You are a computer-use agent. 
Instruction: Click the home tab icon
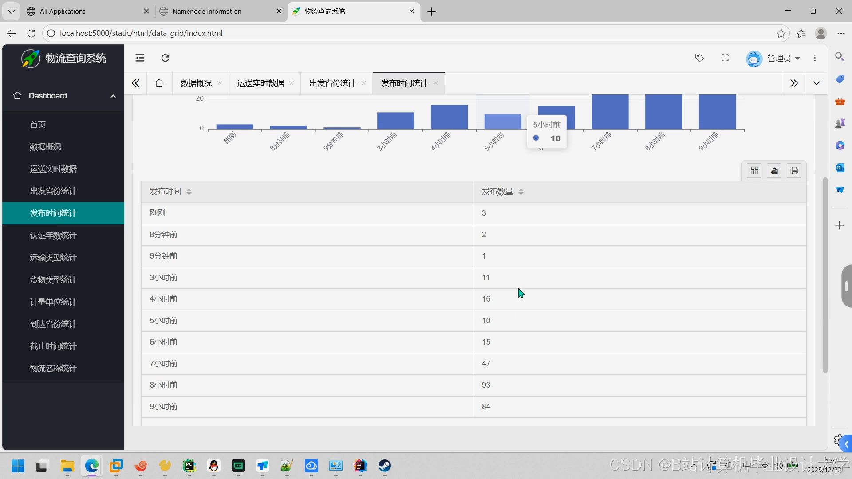click(x=159, y=83)
